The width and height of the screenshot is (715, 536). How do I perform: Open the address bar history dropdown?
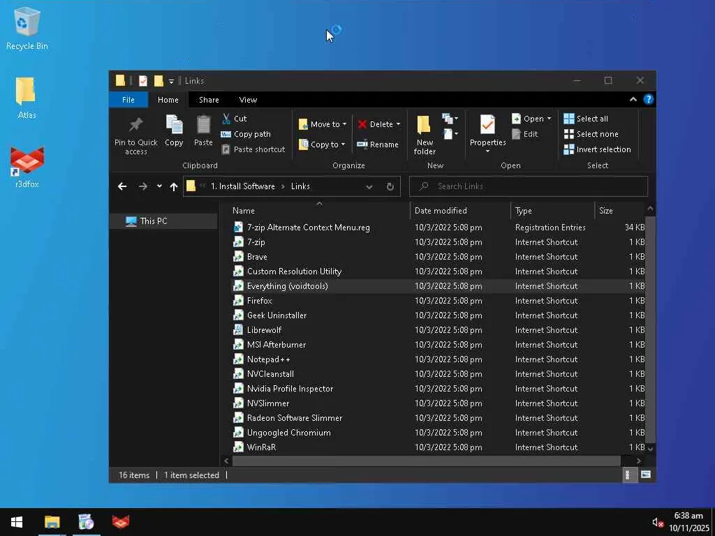[369, 187]
